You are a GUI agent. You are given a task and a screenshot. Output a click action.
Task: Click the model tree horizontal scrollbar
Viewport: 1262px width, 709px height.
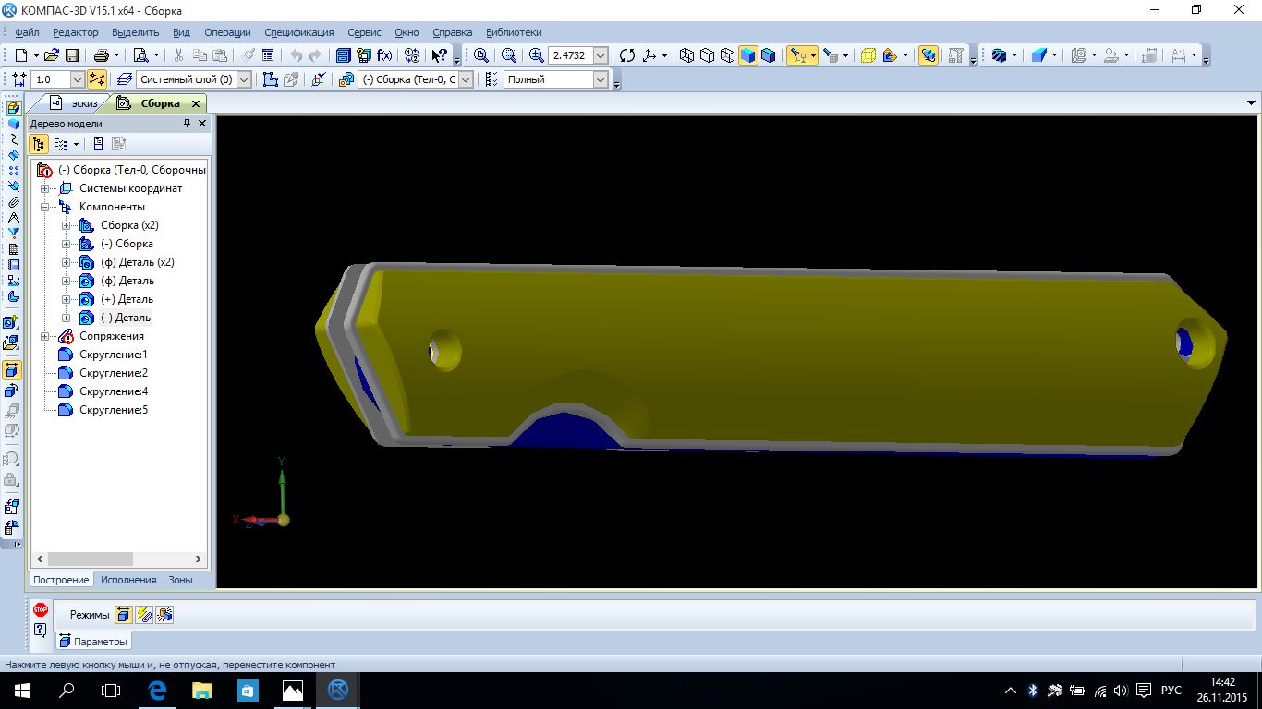tap(92, 559)
